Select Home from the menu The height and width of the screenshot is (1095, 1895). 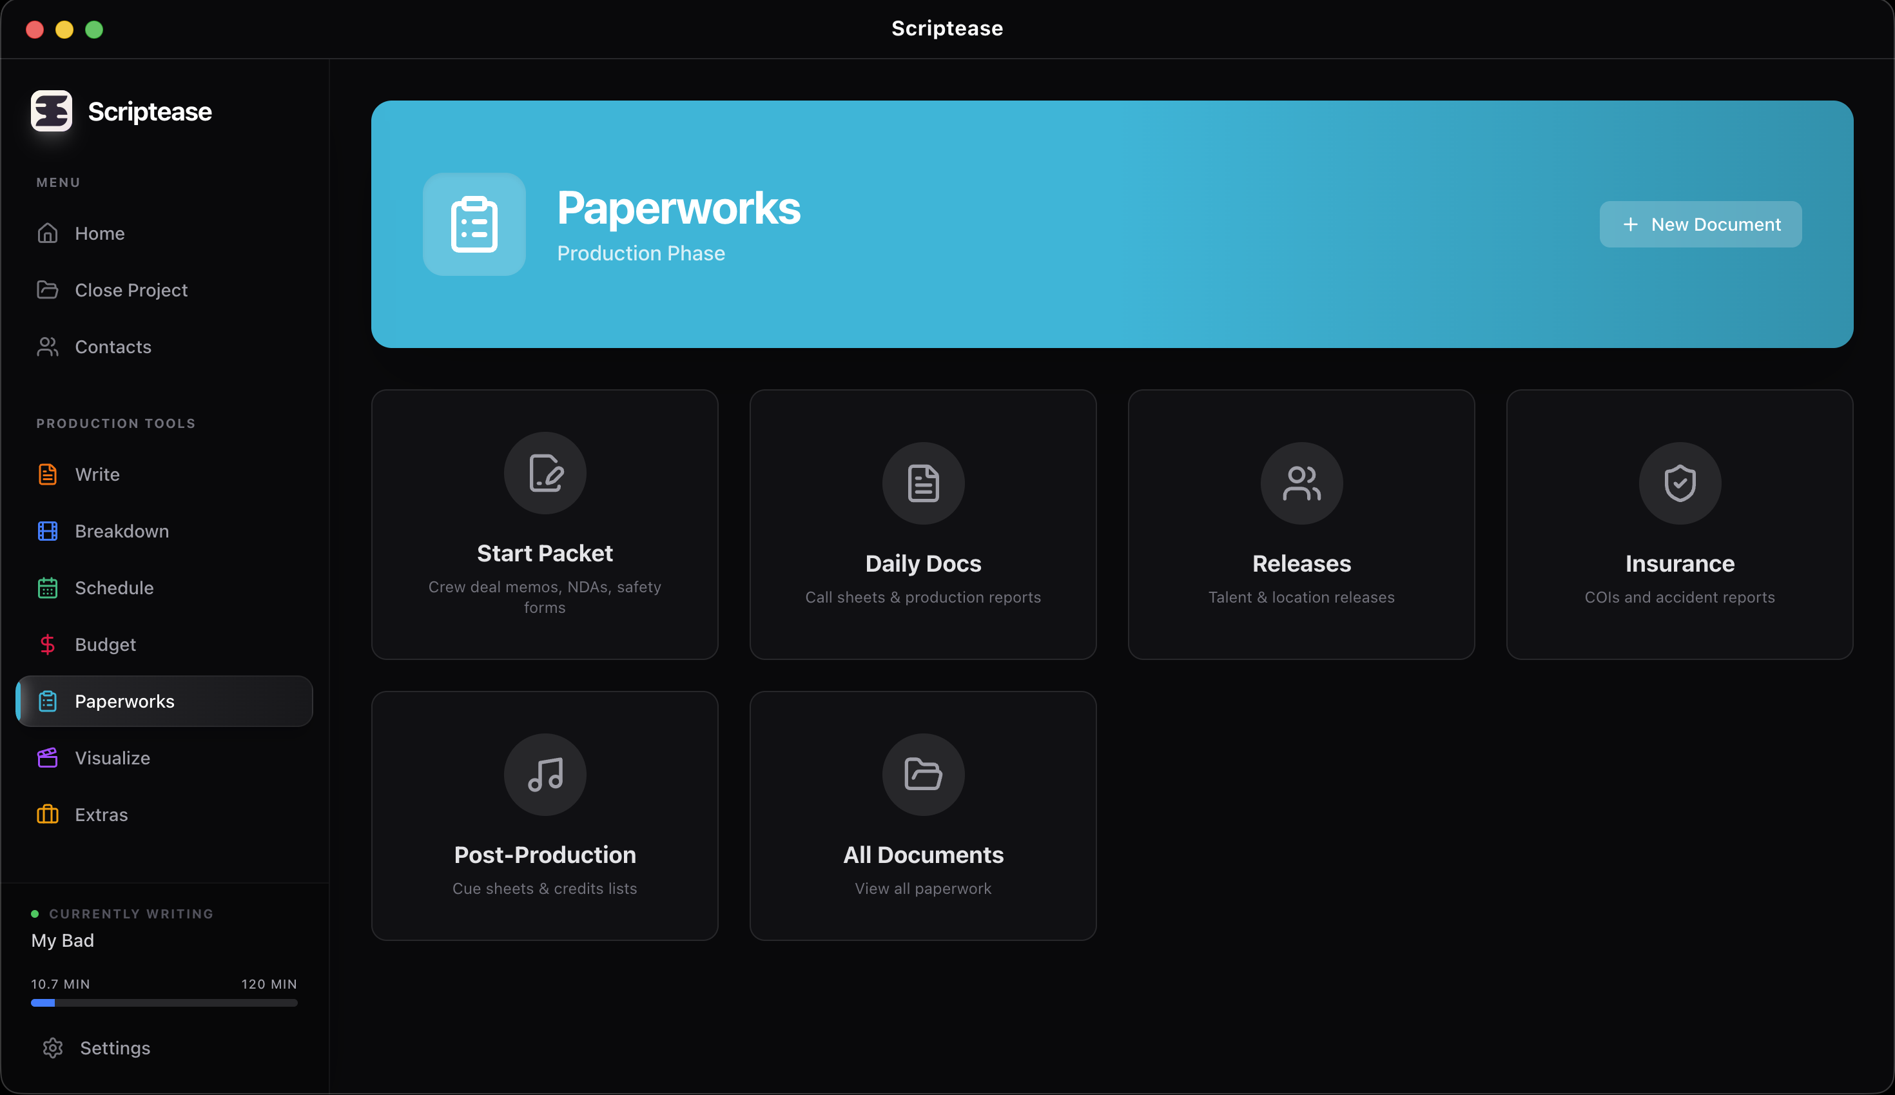100,233
